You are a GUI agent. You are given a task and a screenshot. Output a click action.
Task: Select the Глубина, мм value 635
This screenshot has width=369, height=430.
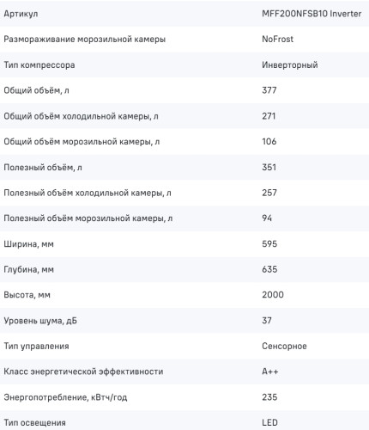(269, 269)
